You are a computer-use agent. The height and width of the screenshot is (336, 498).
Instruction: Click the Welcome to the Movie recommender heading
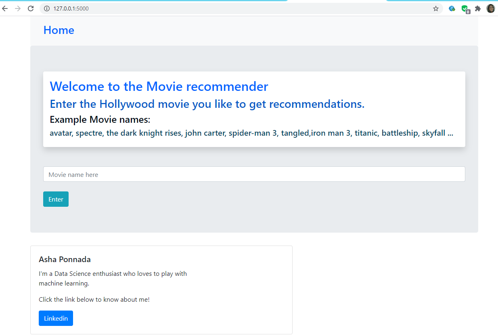point(159,86)
